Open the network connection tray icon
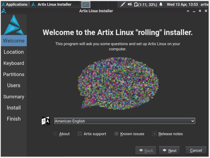The width and height of the screenshot is (210, 158). coord(123,4)
